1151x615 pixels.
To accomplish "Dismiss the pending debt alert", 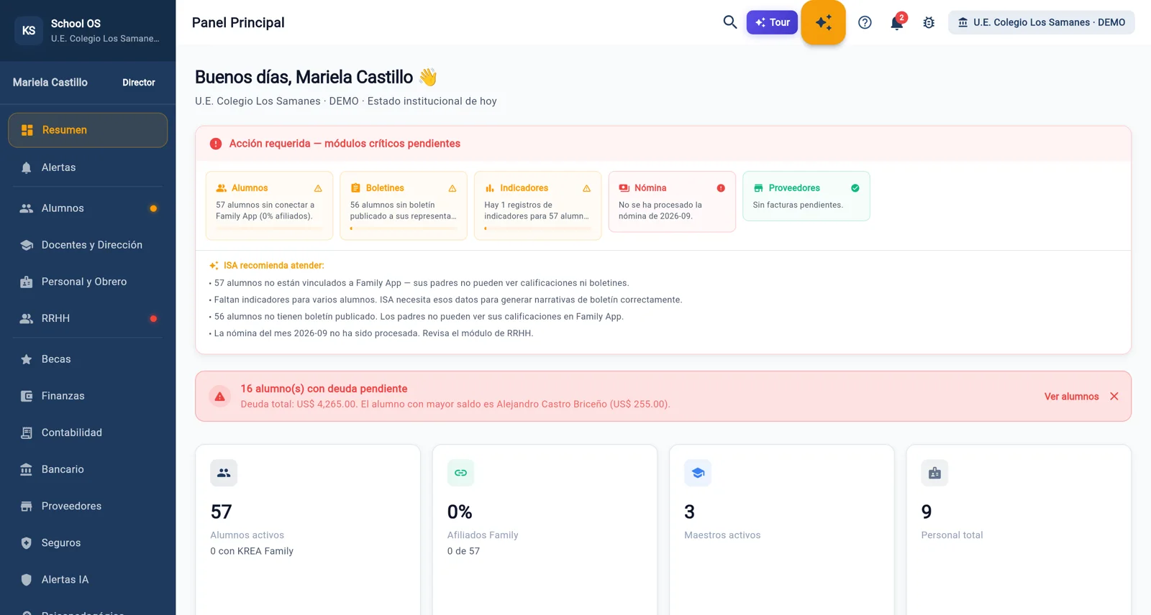I will [1114, 397].
